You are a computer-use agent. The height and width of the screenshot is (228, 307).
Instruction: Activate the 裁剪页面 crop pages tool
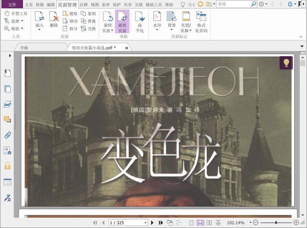tap(122, 19)
